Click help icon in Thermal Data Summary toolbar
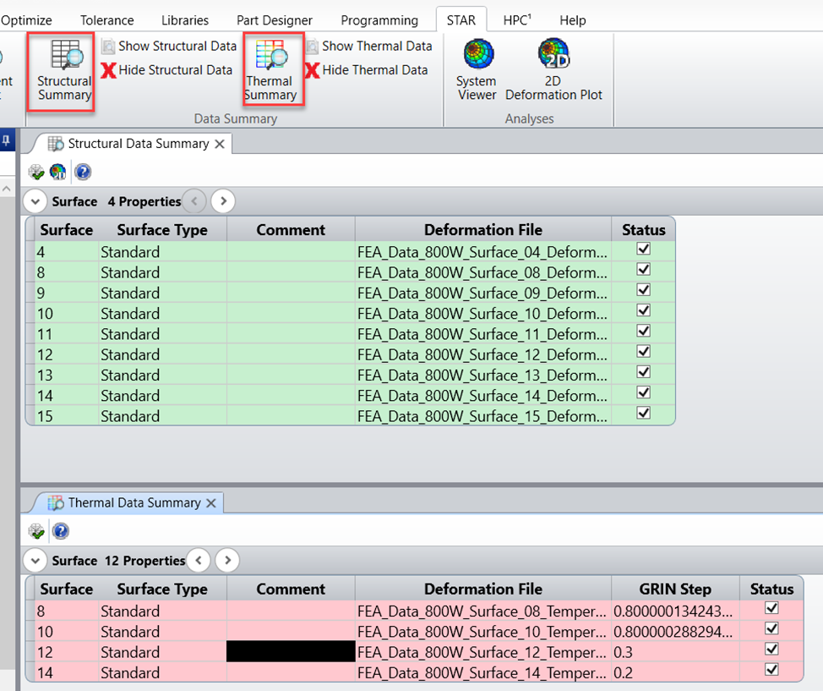Viewport: 823px width, 691px height. coord(61,531)
